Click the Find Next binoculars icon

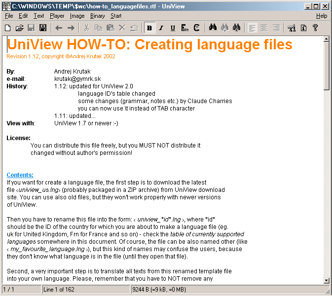[x=224, y=28]
